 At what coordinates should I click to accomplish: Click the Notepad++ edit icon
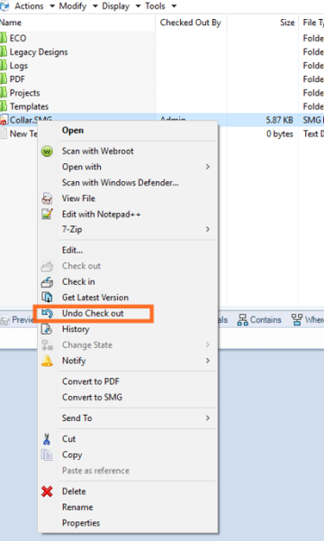[47, 215]
